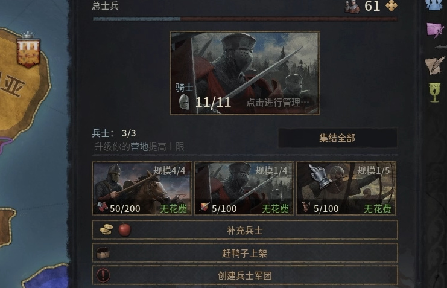Image resolution: width=447 pixels, height=288 pixels.
Task: Select the archer regiment card 规模1/5
Action: tap(346, 188)
